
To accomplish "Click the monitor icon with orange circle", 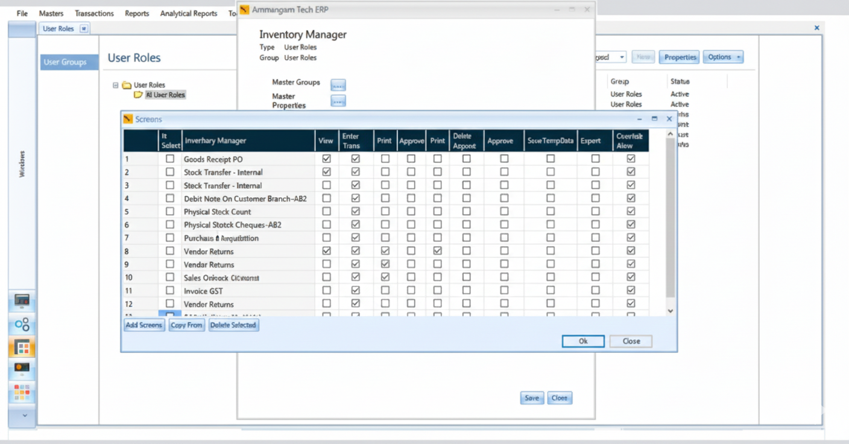I will tap(22, 368).
